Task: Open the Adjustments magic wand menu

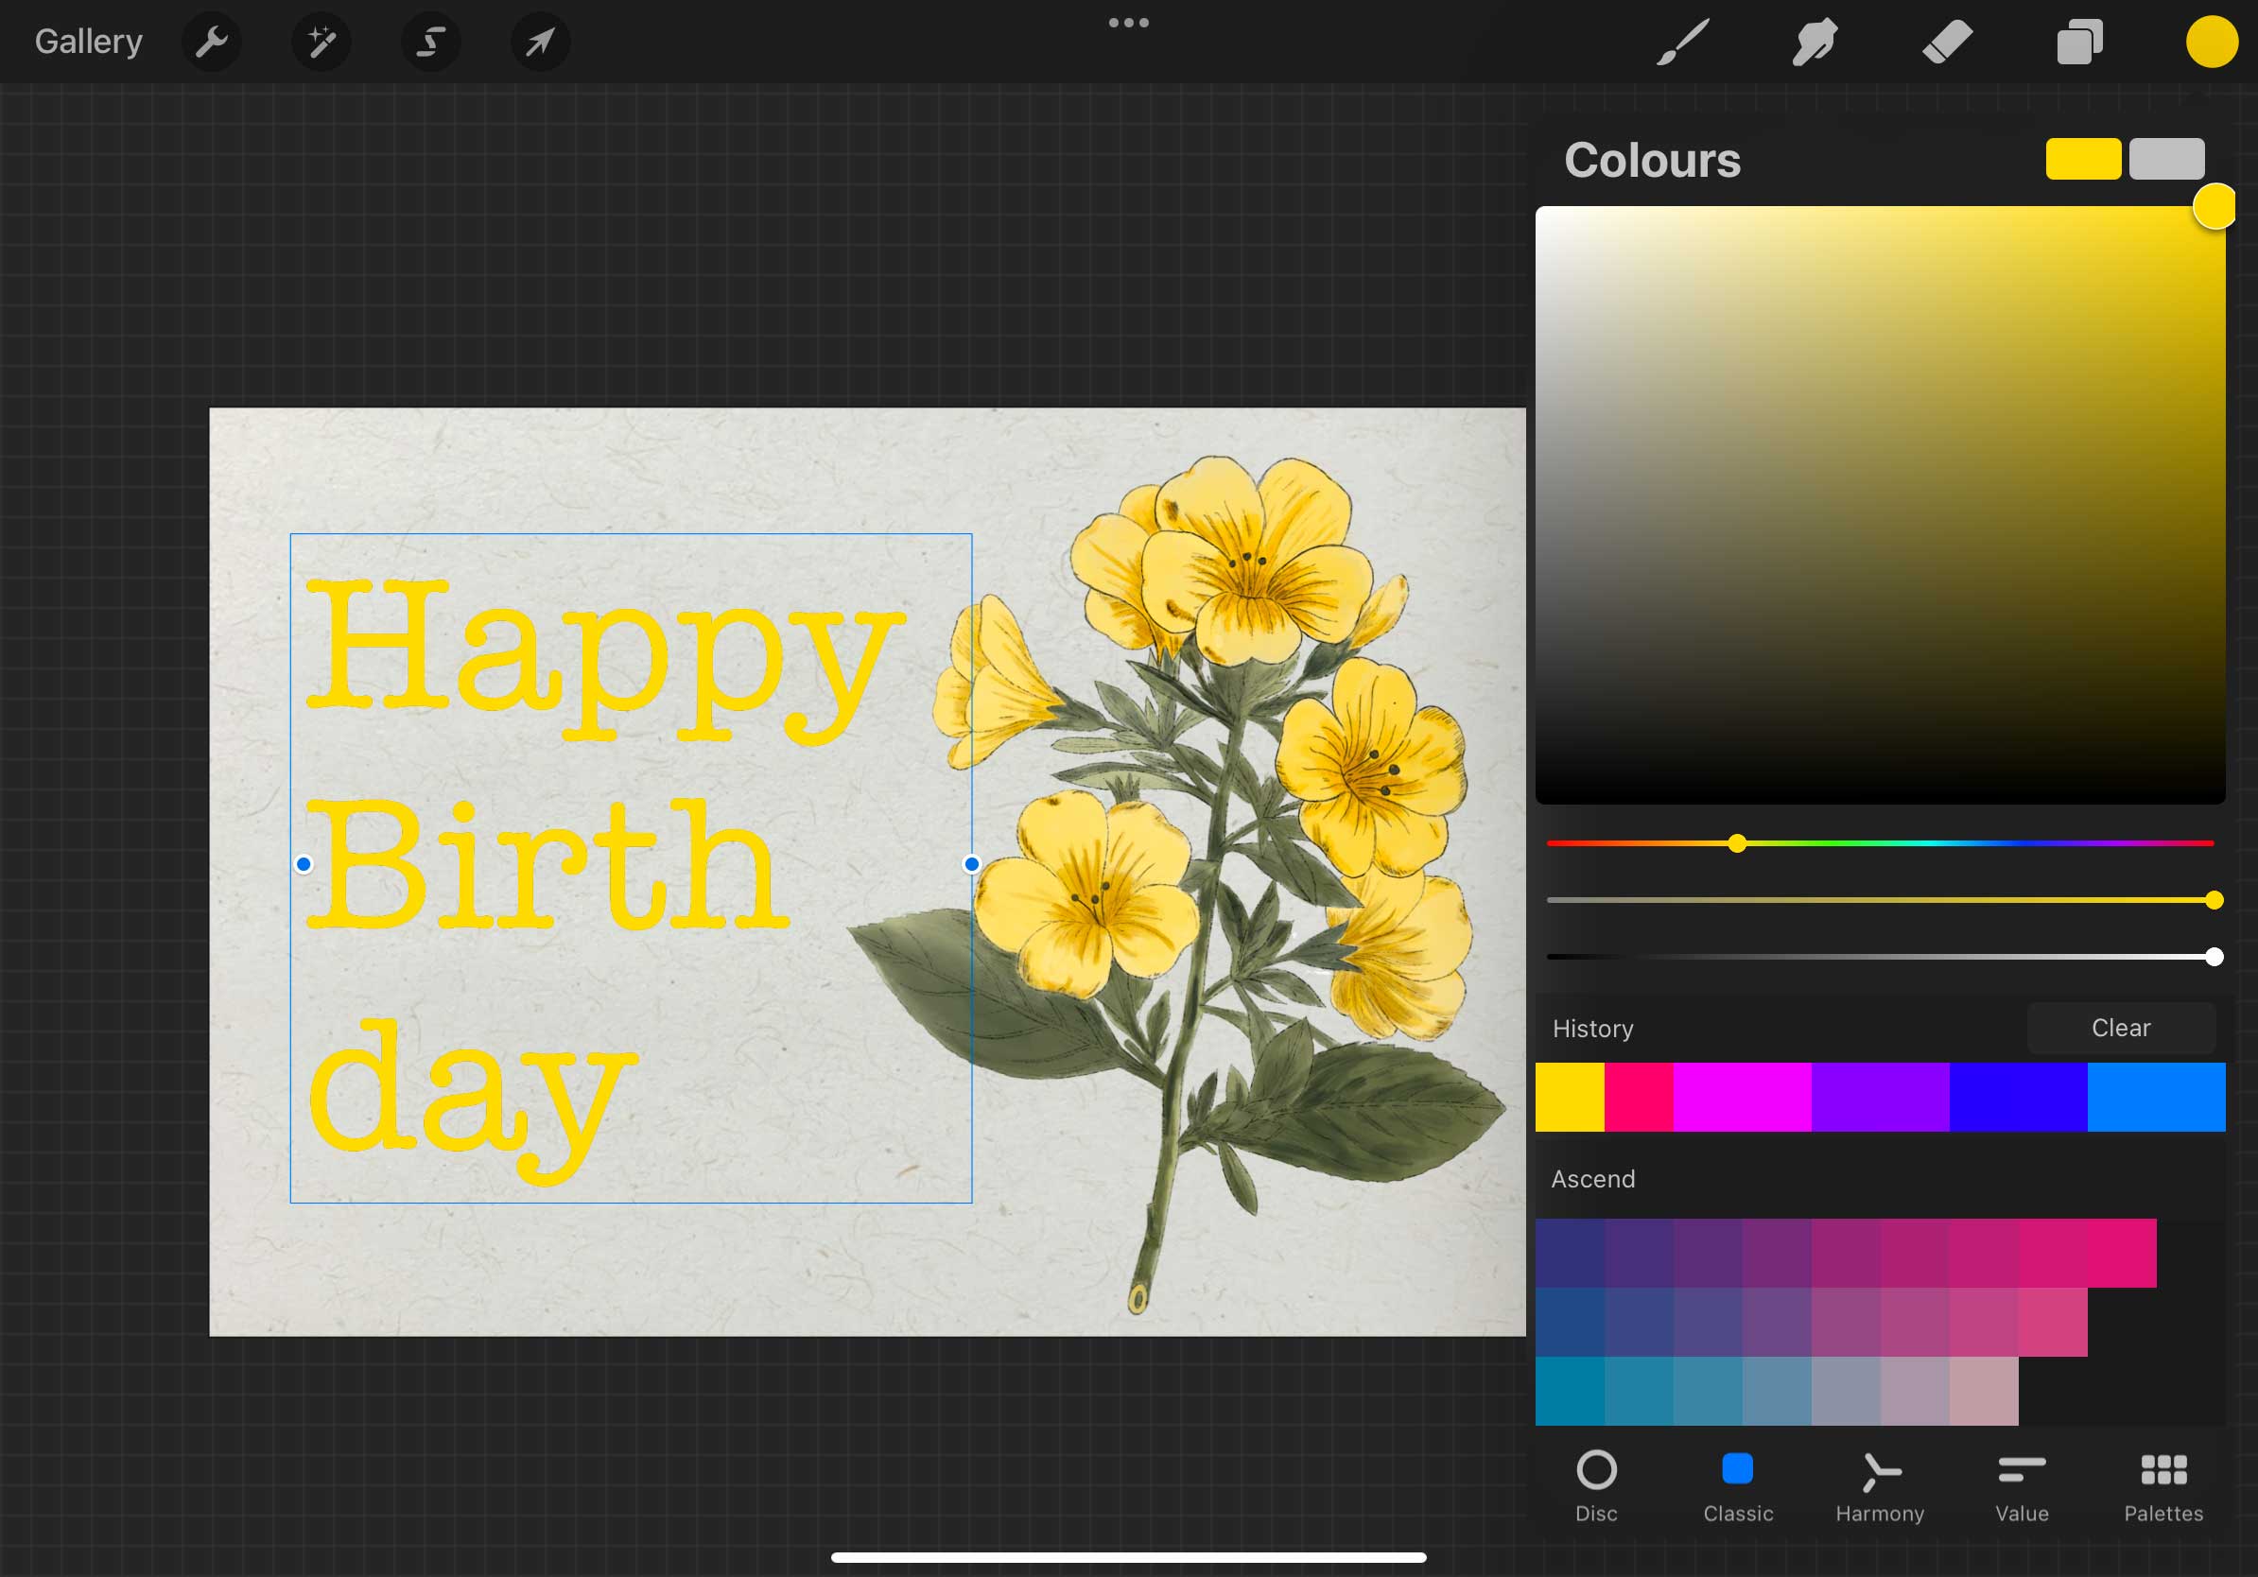Action: (x=321, y=43)
